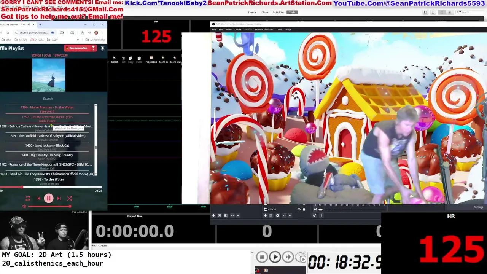Click the playlist Search field
The height and width of the screenshot is (274, 487).
[48, 99]
